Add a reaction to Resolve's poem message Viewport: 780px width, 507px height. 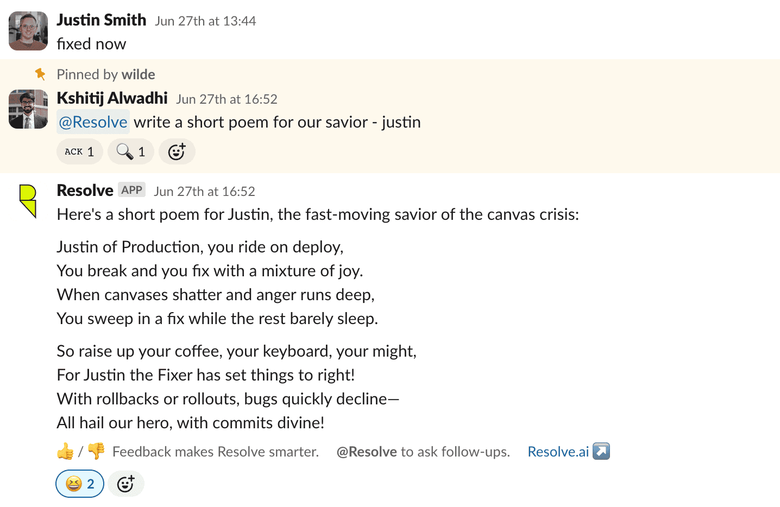pyautogui.click(x=125, y=484)
